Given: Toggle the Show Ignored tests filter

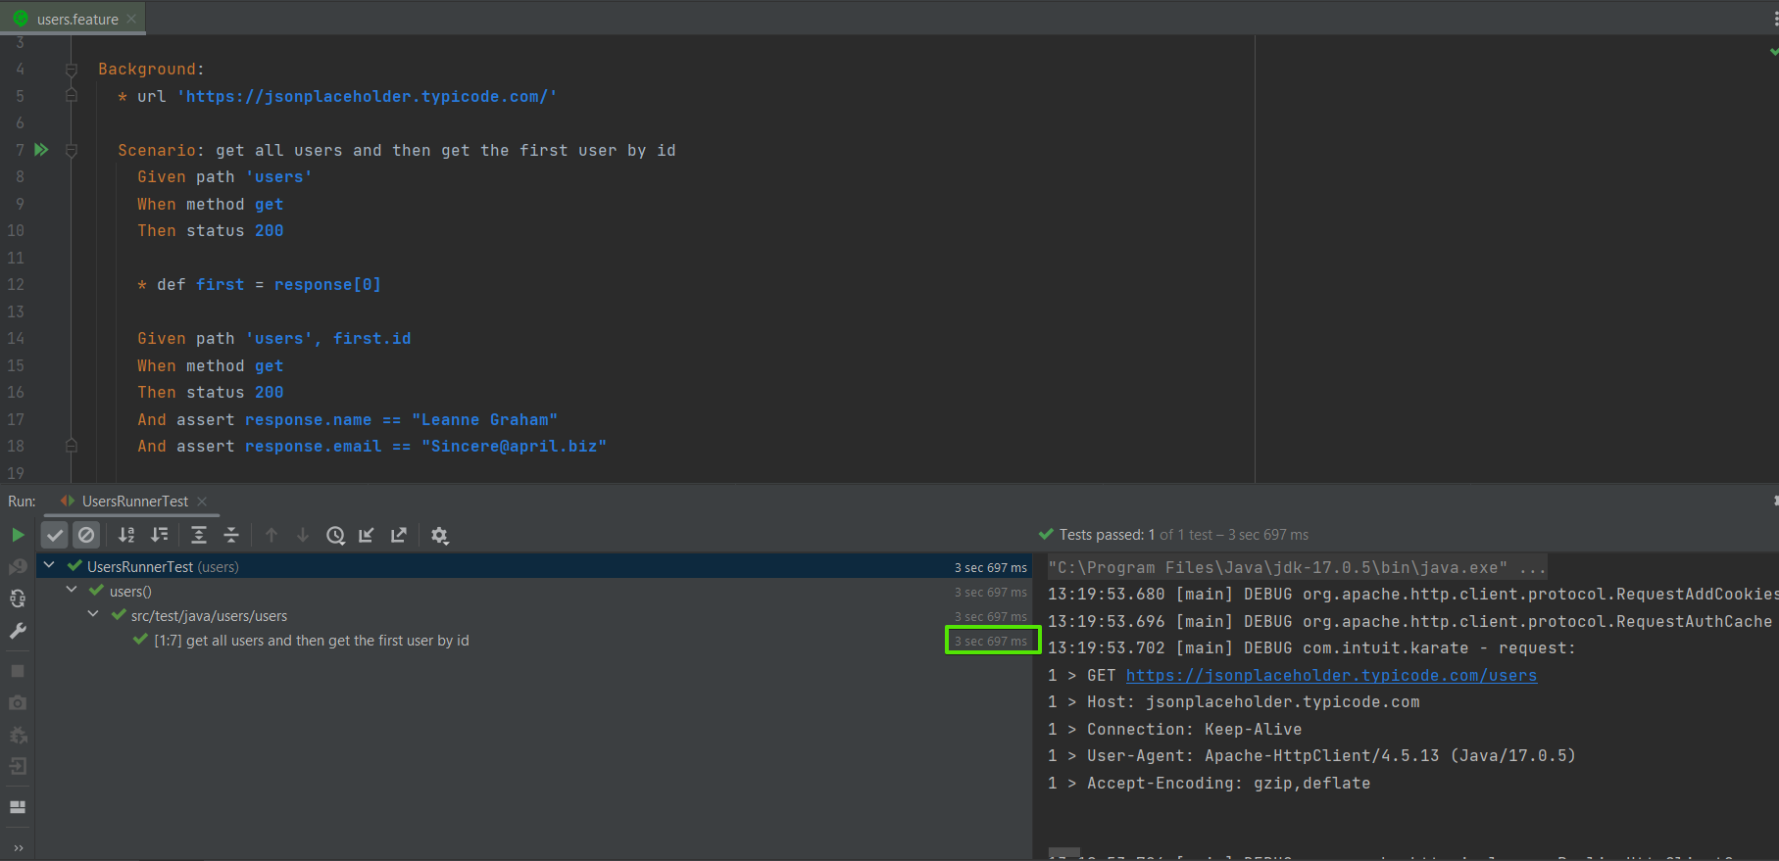Looking at the screenshot, I should tap(86, 535).
